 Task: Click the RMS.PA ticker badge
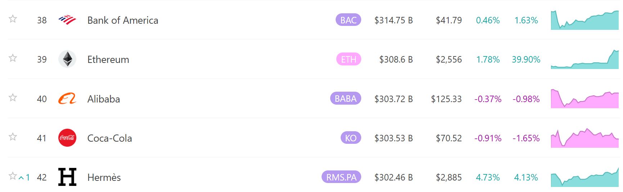click(x=341, y=177)
